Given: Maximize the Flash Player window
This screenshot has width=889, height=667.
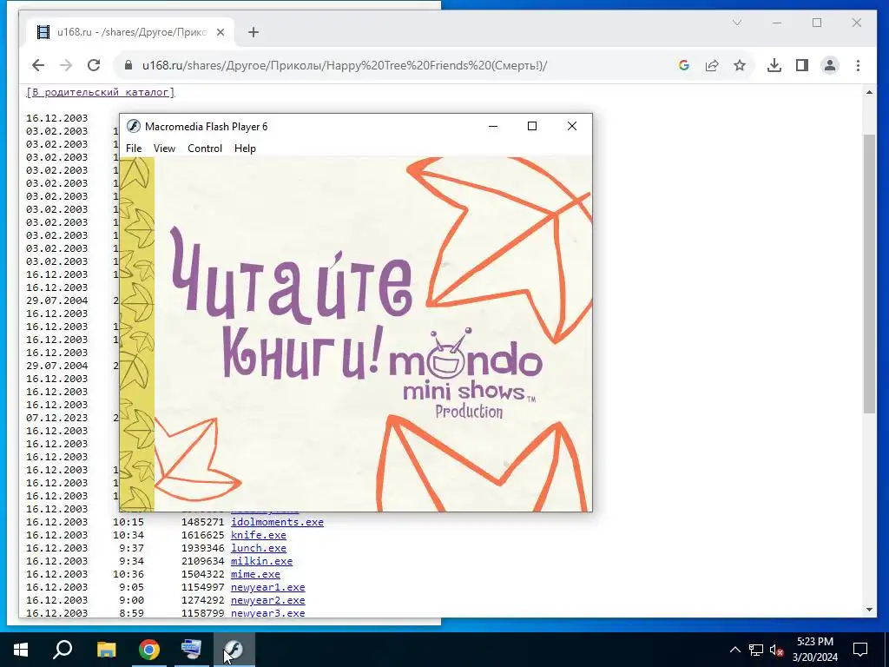Looking at the screenshot, I should point(532,126).
